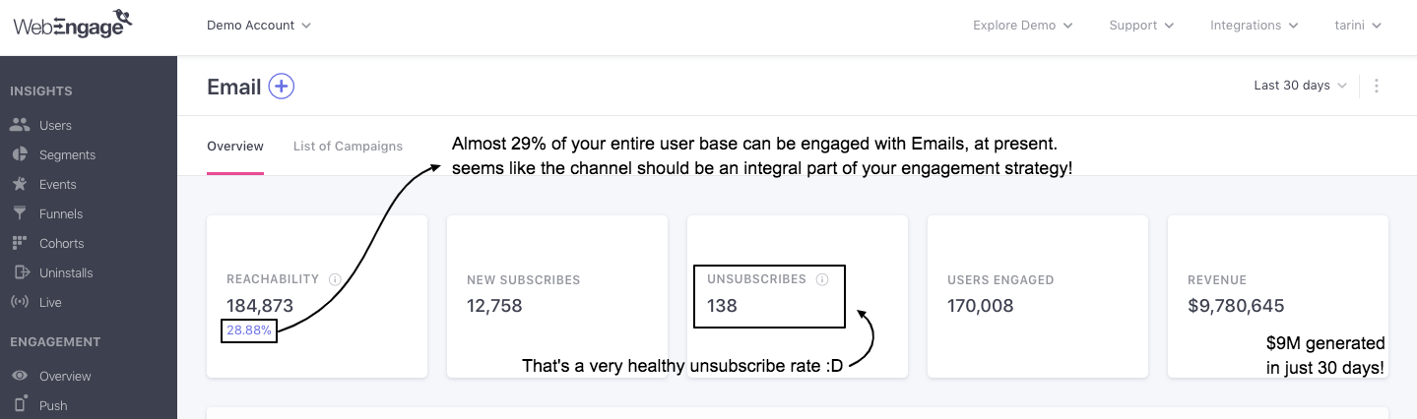
Task: Open the Live broadcast icon
Action: click(x=20, y=302)
